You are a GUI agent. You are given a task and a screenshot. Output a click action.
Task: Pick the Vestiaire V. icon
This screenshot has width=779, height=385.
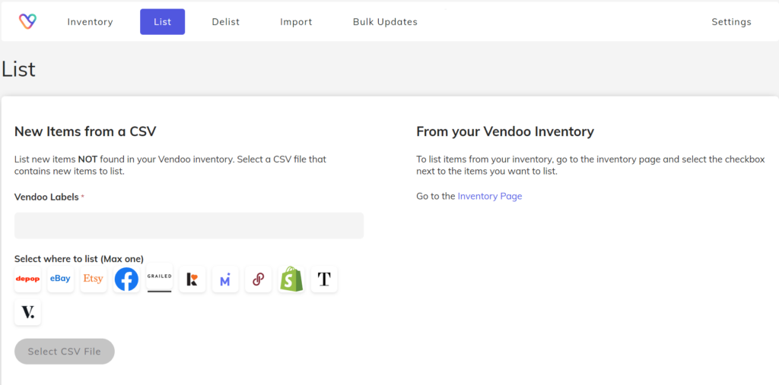pyautogui.click(x=28, y=312)
